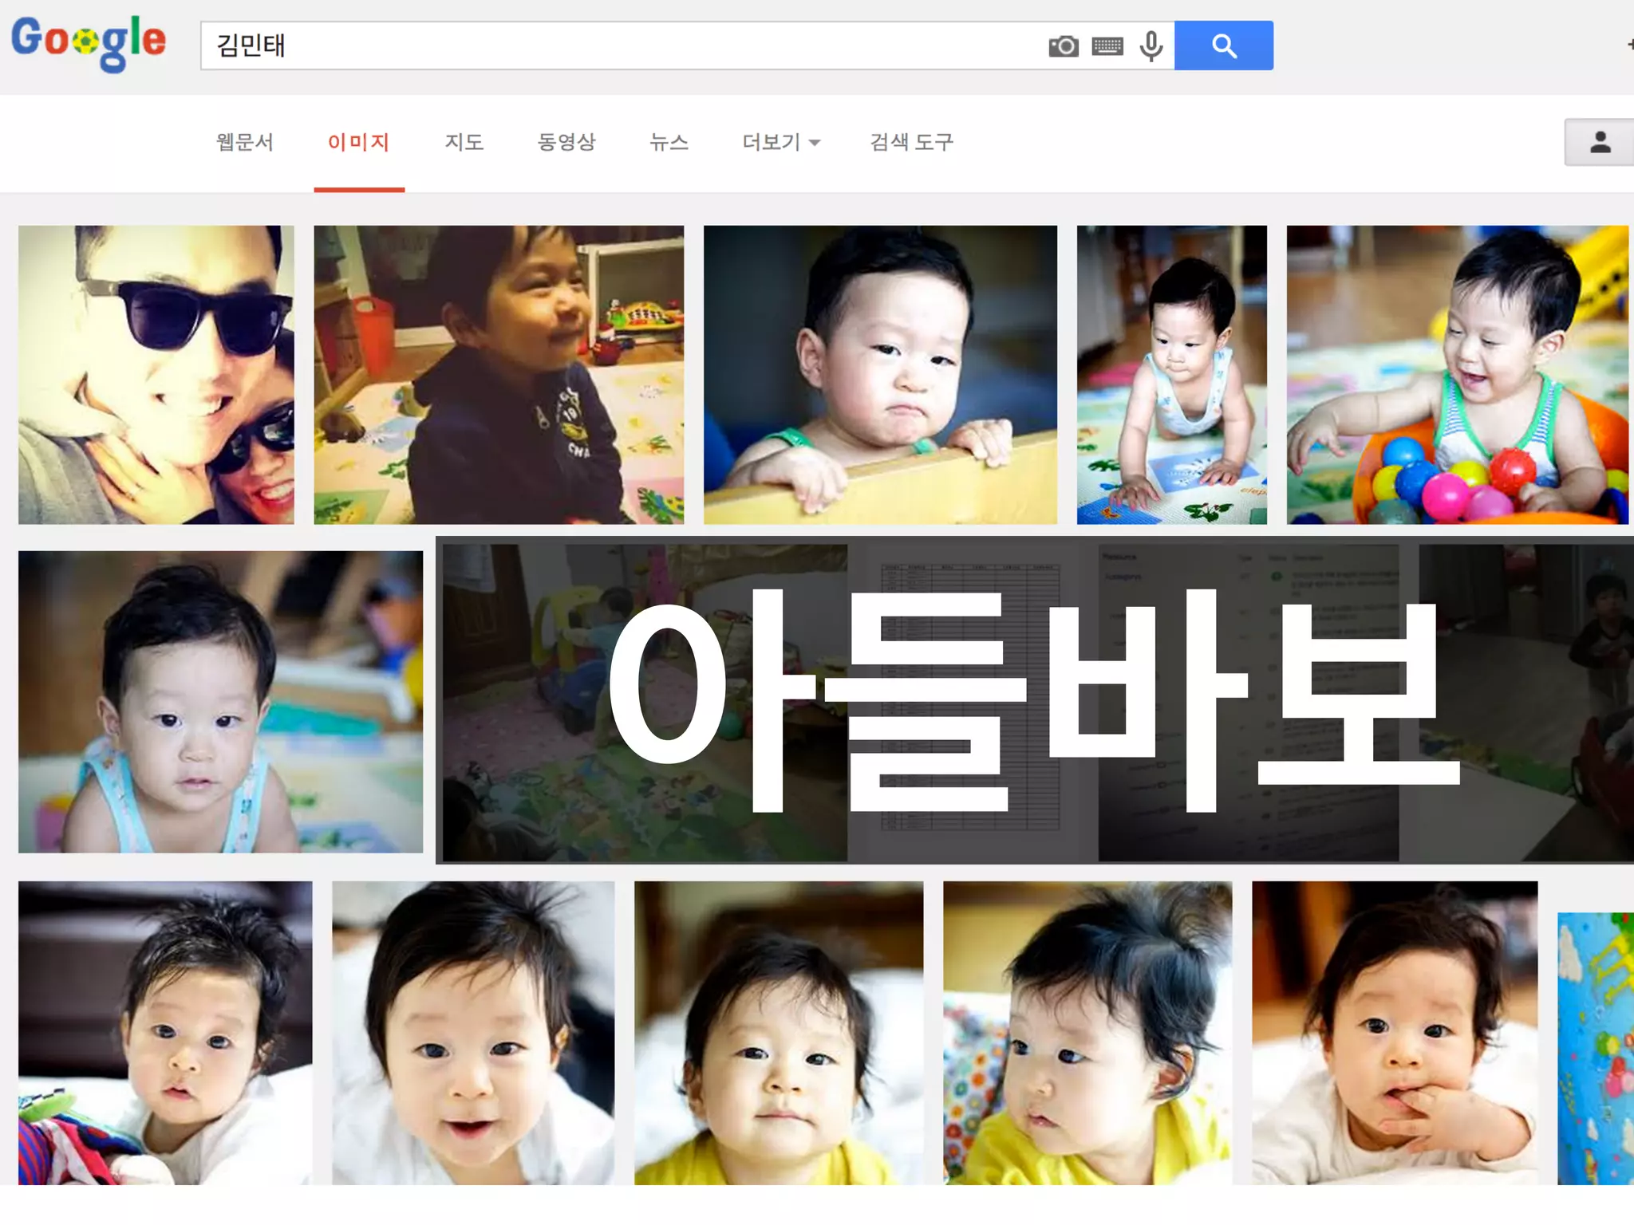This screenshot has height=1225, width=1634.
Task: Open the on-screen keyboard icon
Action: tap(1107, 46)
